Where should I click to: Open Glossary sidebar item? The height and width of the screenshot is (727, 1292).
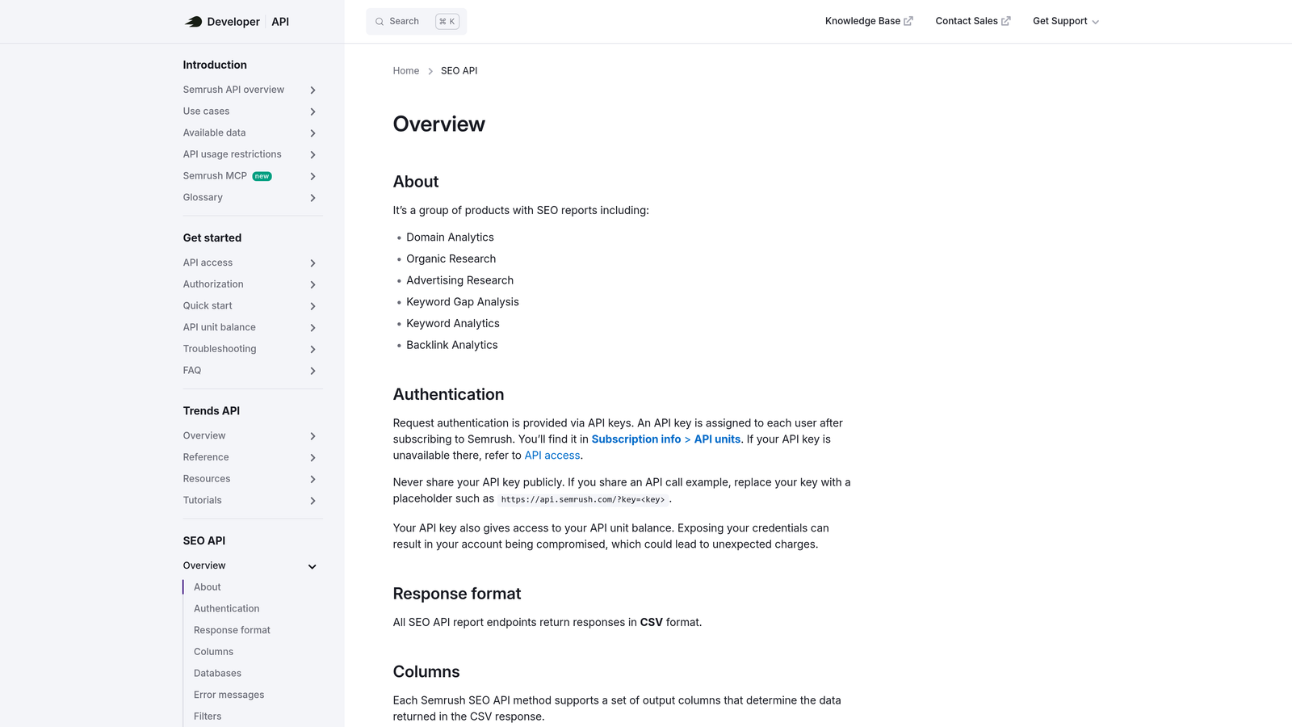203,197
